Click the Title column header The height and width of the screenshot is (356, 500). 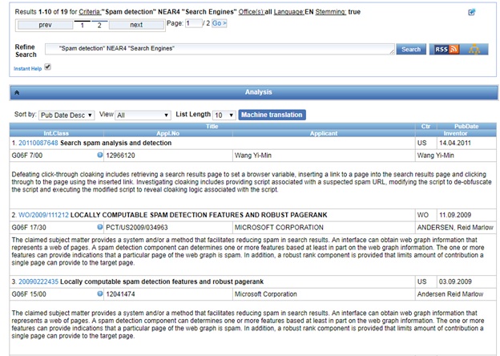coord(212,127)
